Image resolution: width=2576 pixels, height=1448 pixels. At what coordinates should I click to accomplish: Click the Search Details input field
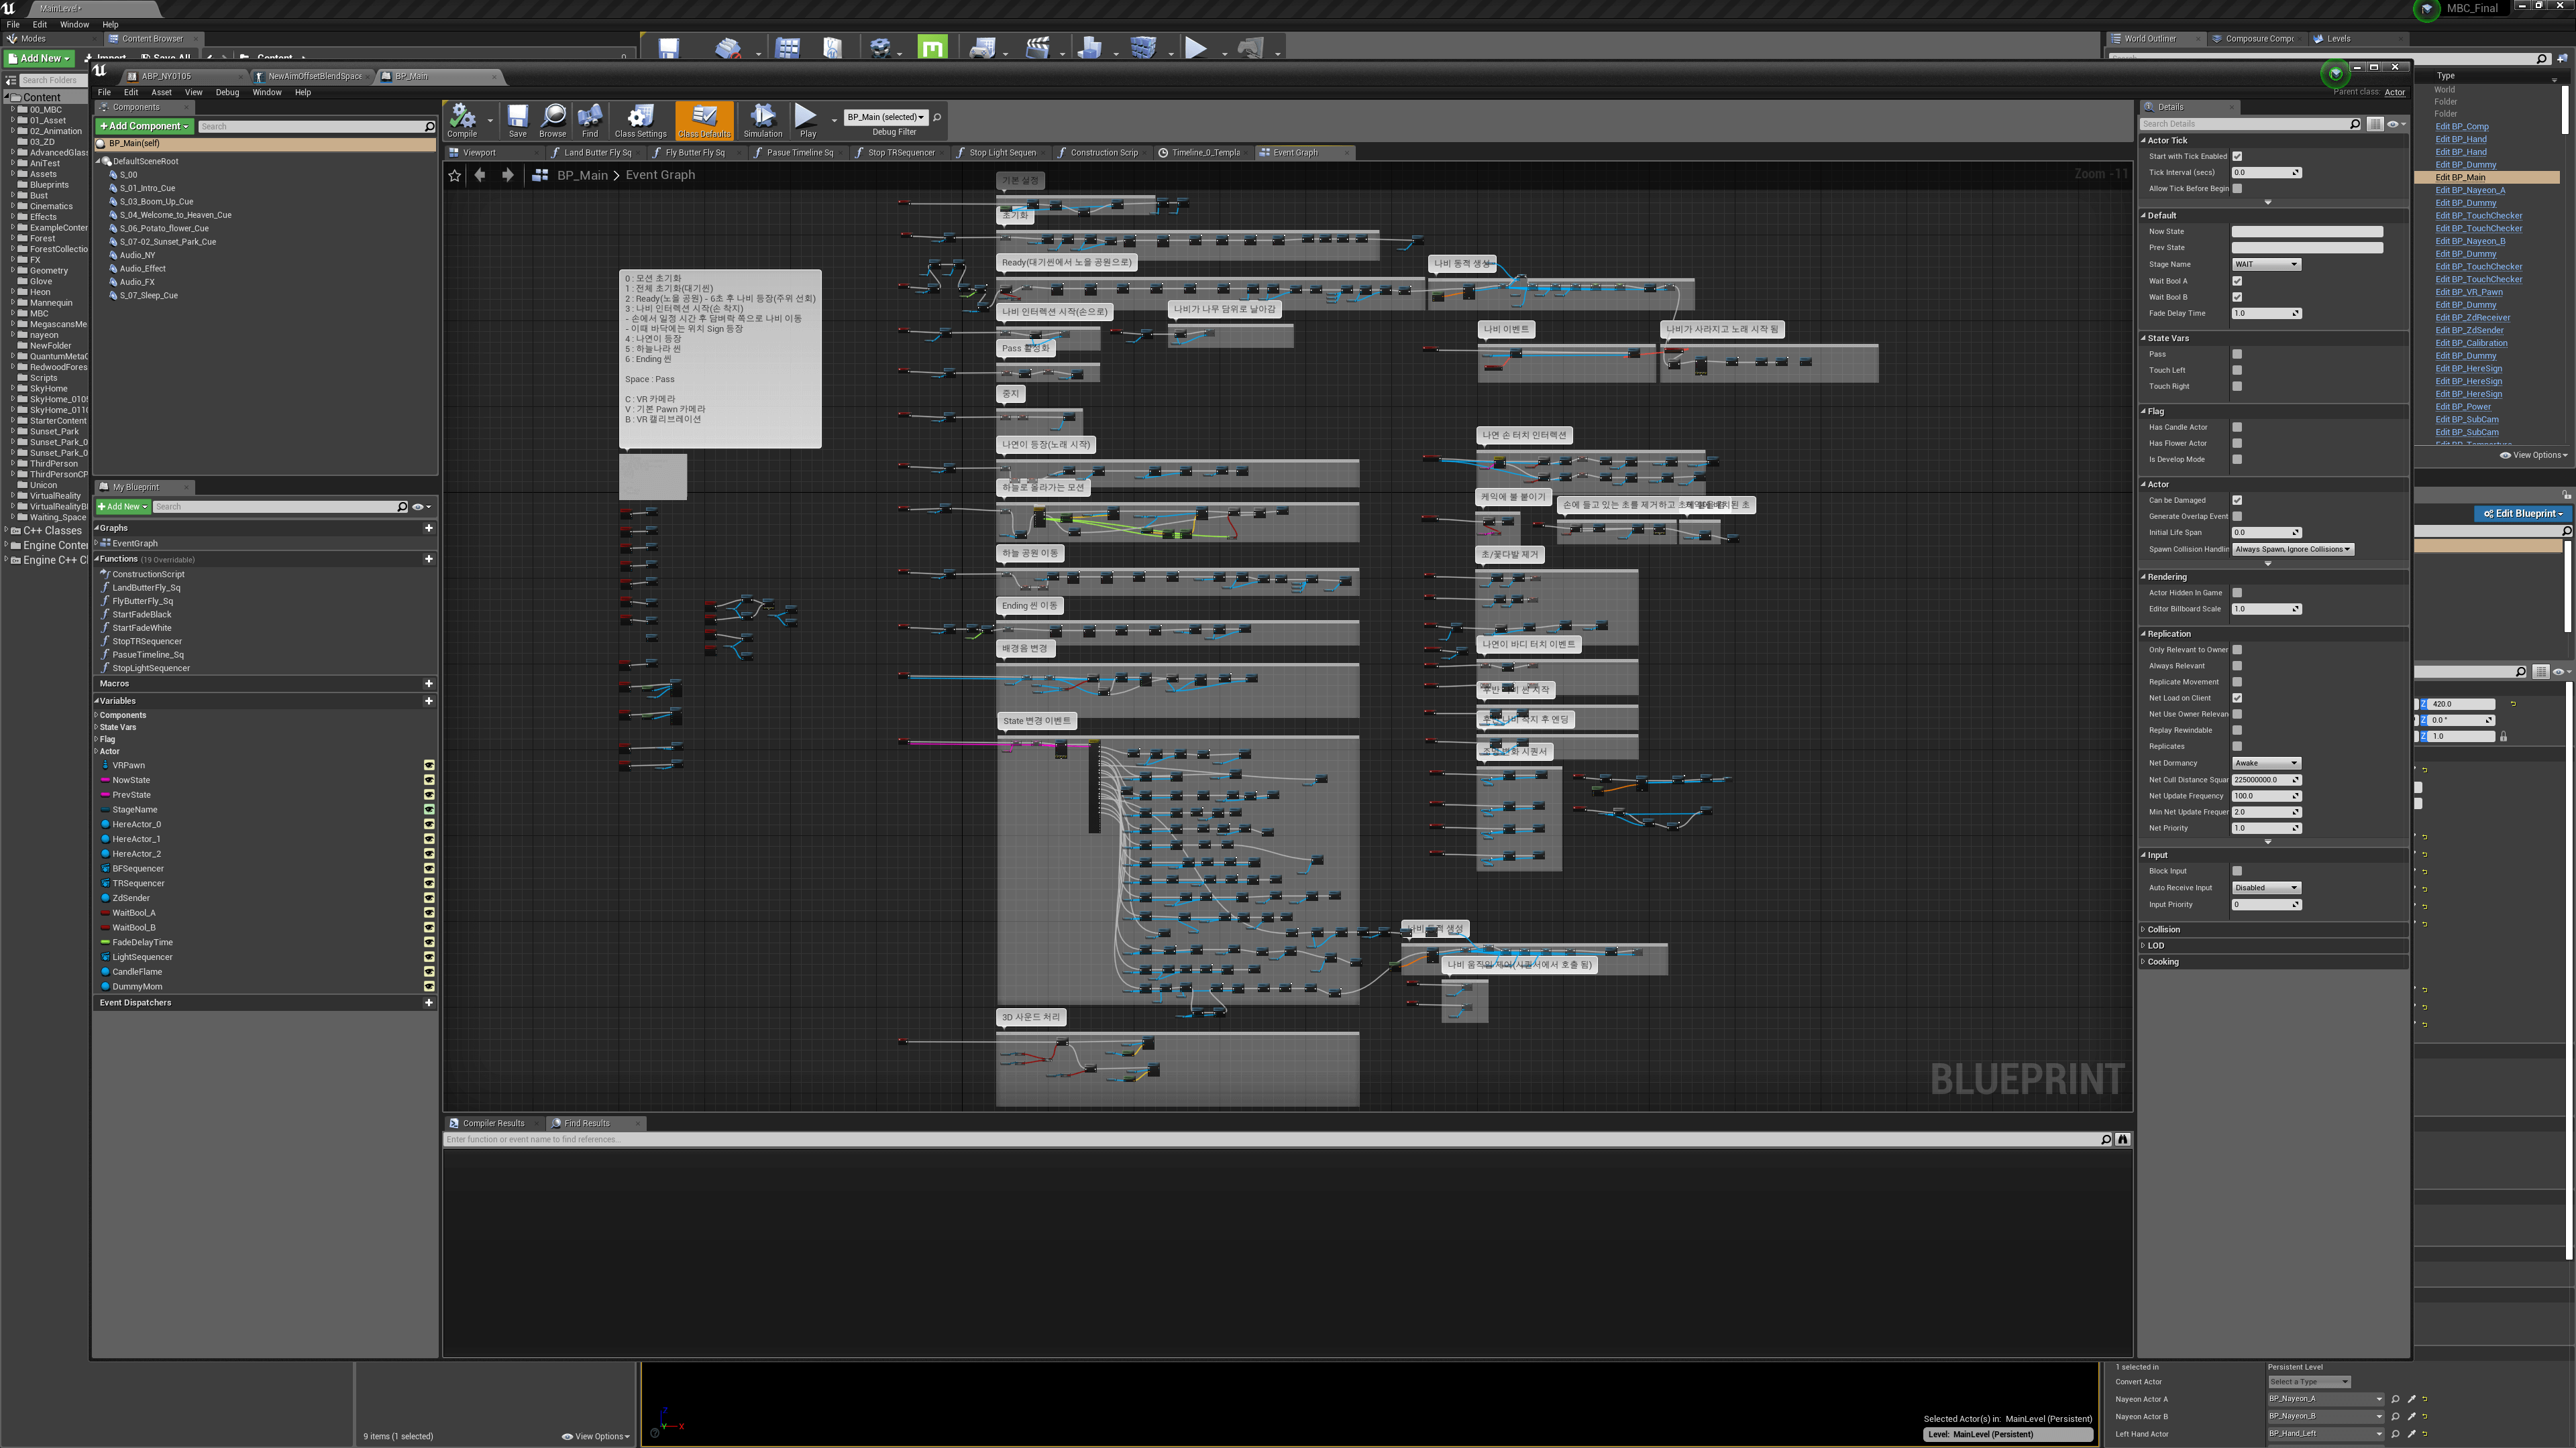[2243, 124]
